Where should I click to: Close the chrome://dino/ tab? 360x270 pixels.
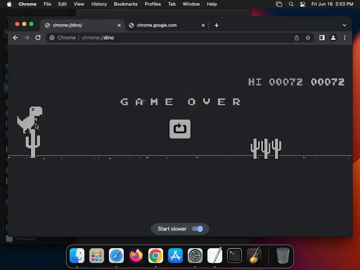click(x=119, y=25)
